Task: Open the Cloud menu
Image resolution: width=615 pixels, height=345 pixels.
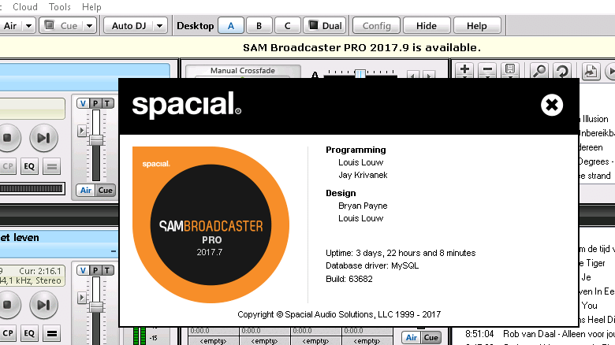Action: 25,6
